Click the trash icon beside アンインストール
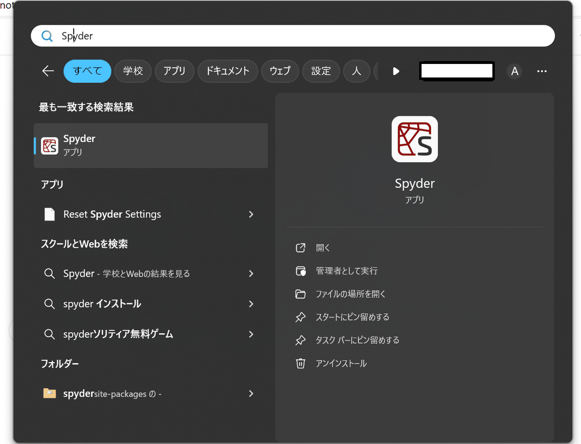The height and width of the screenshot is (444, 581). tap(301, 363)
